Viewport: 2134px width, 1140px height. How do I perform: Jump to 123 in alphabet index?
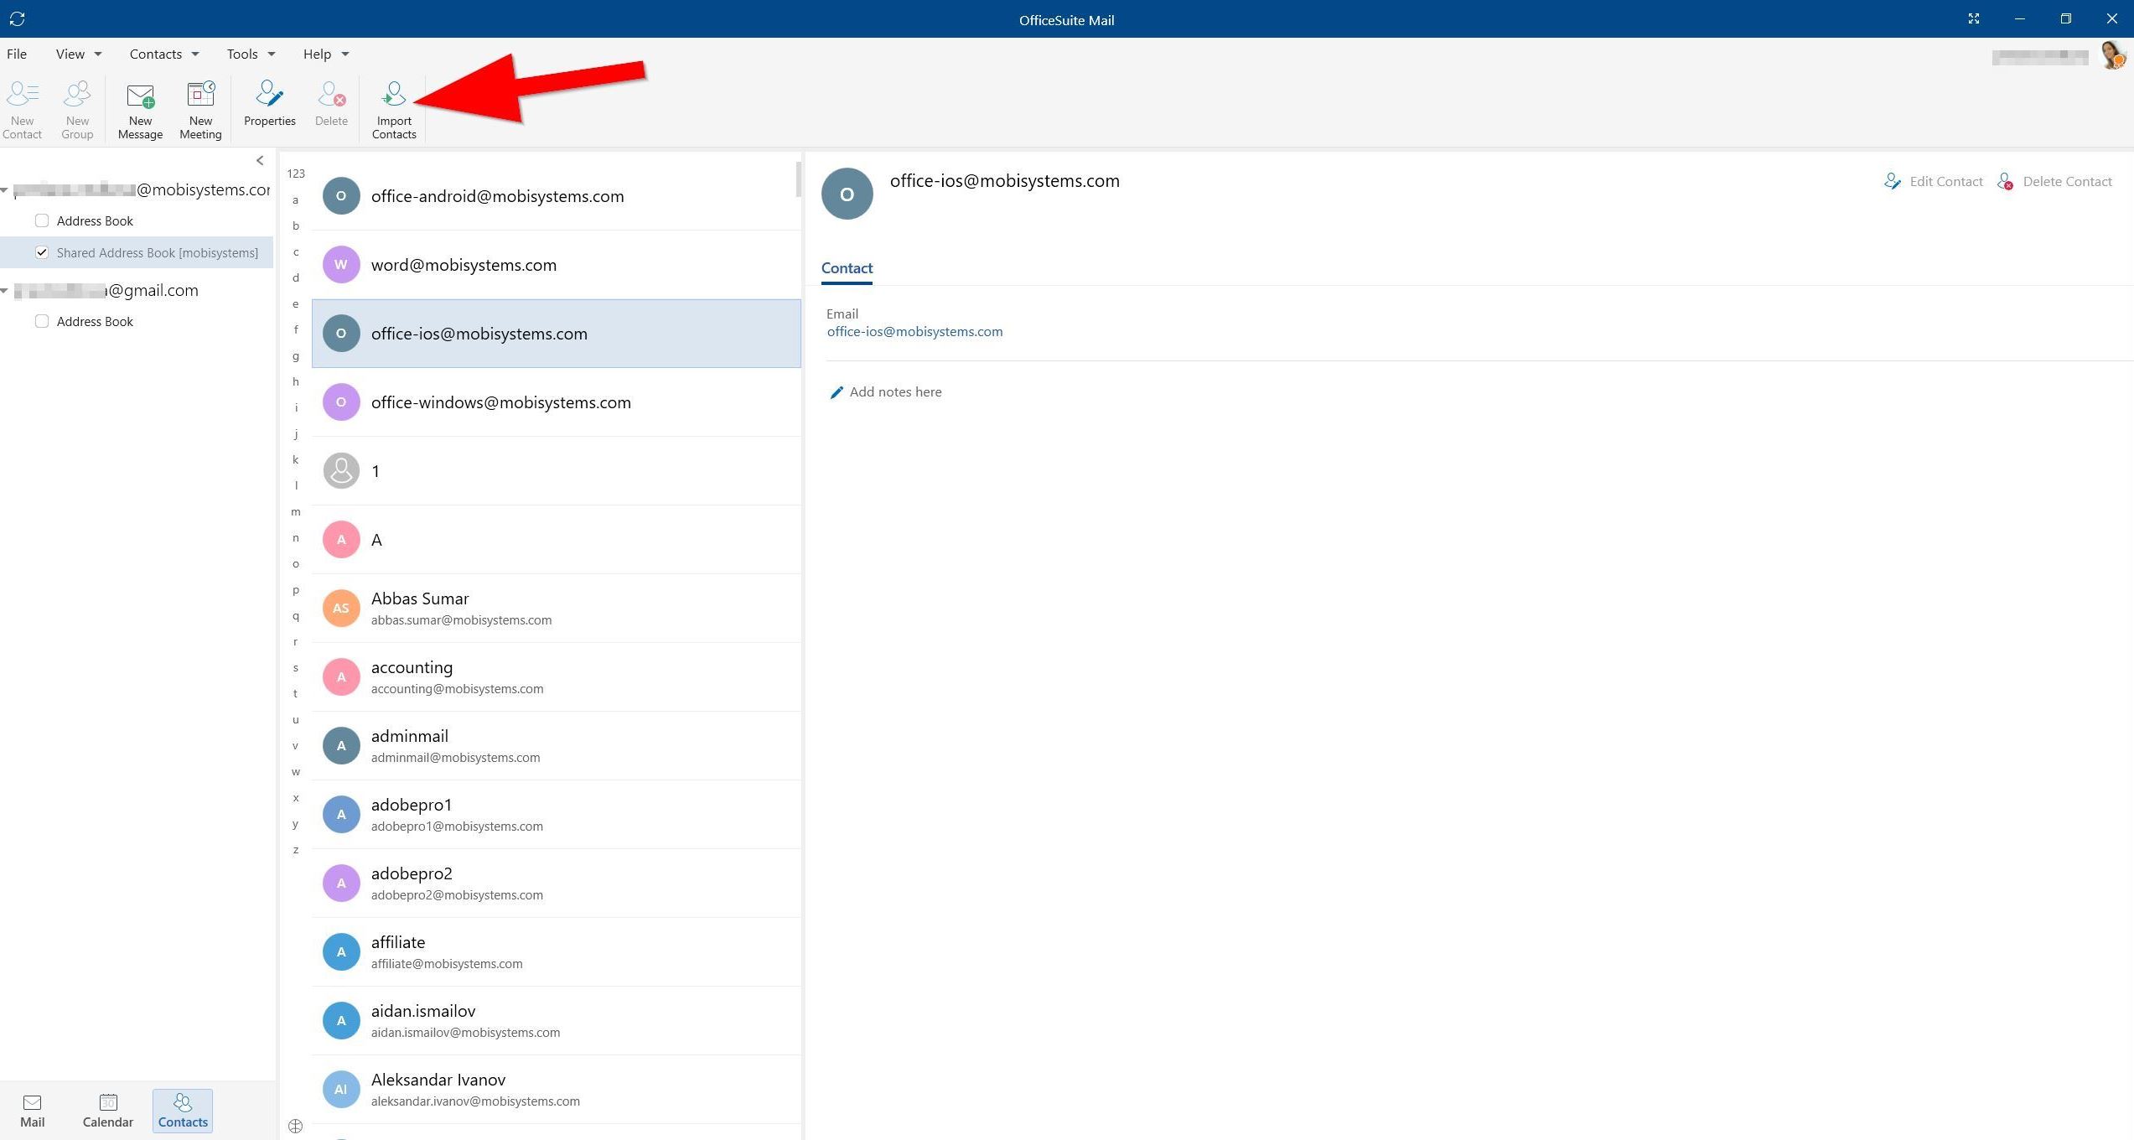[x=296, y=174]
